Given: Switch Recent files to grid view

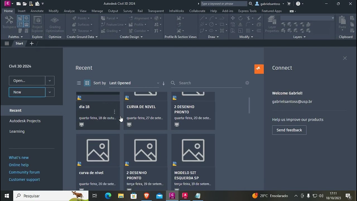Looking at the screenshot, I should coord(87,83).
